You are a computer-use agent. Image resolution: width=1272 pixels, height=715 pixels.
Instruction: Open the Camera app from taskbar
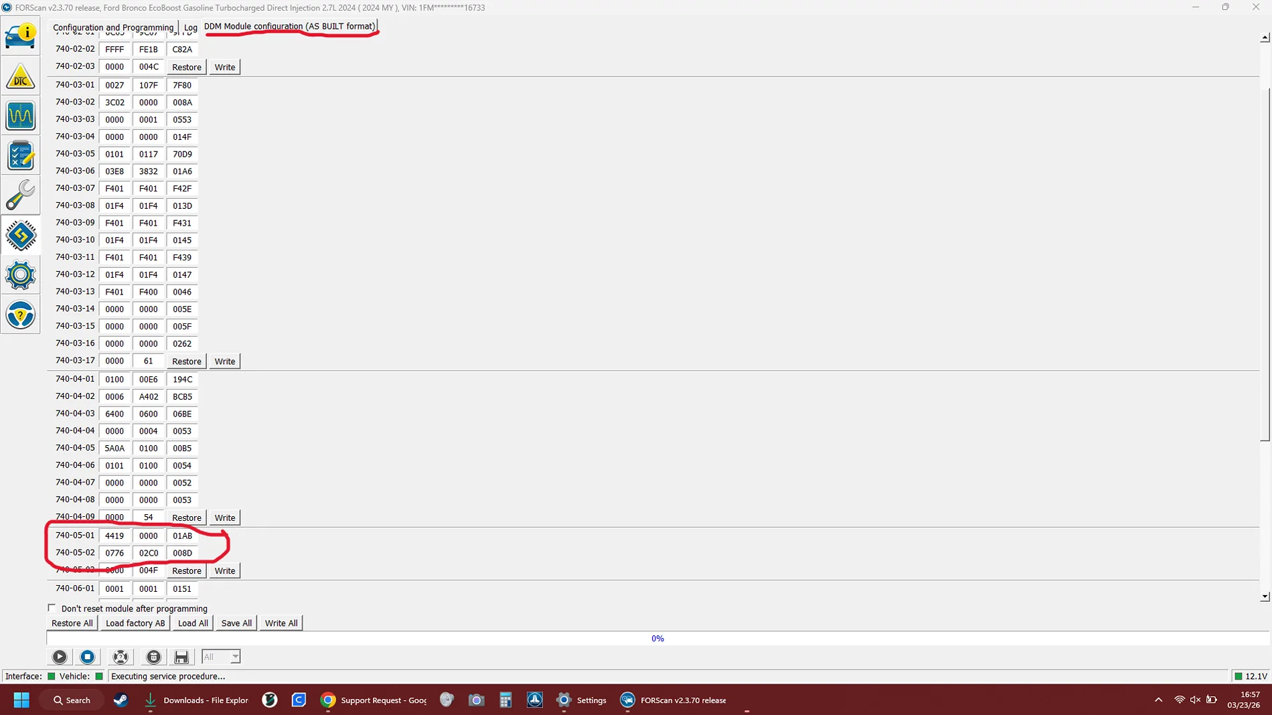click(476, 700)
